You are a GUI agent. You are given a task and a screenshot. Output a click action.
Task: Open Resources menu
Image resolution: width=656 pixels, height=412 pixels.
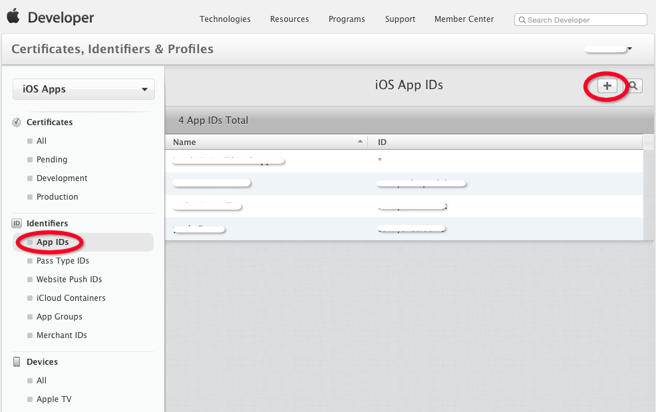[x=289, y=19]
